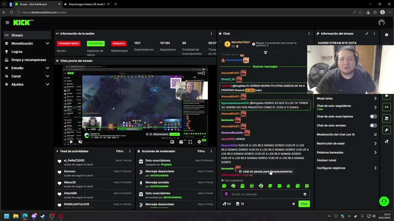Resume chat via pause notice
The width and height of the screenshot is (394, 221).
[x=265, y=172]
